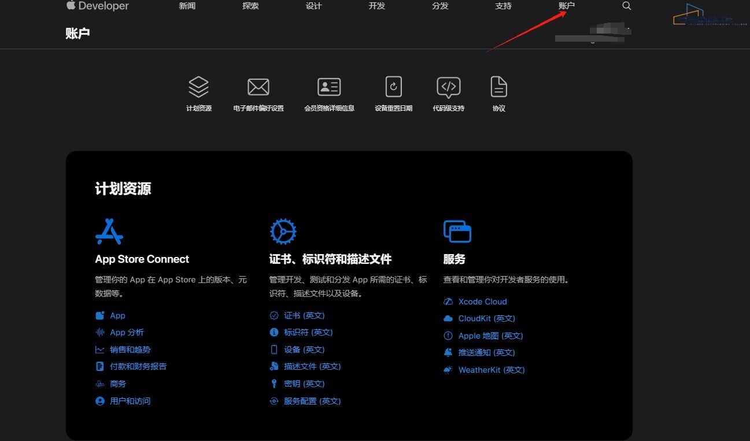
Task: Select the 代码级支持 label
Action: (x=448, y=108)
